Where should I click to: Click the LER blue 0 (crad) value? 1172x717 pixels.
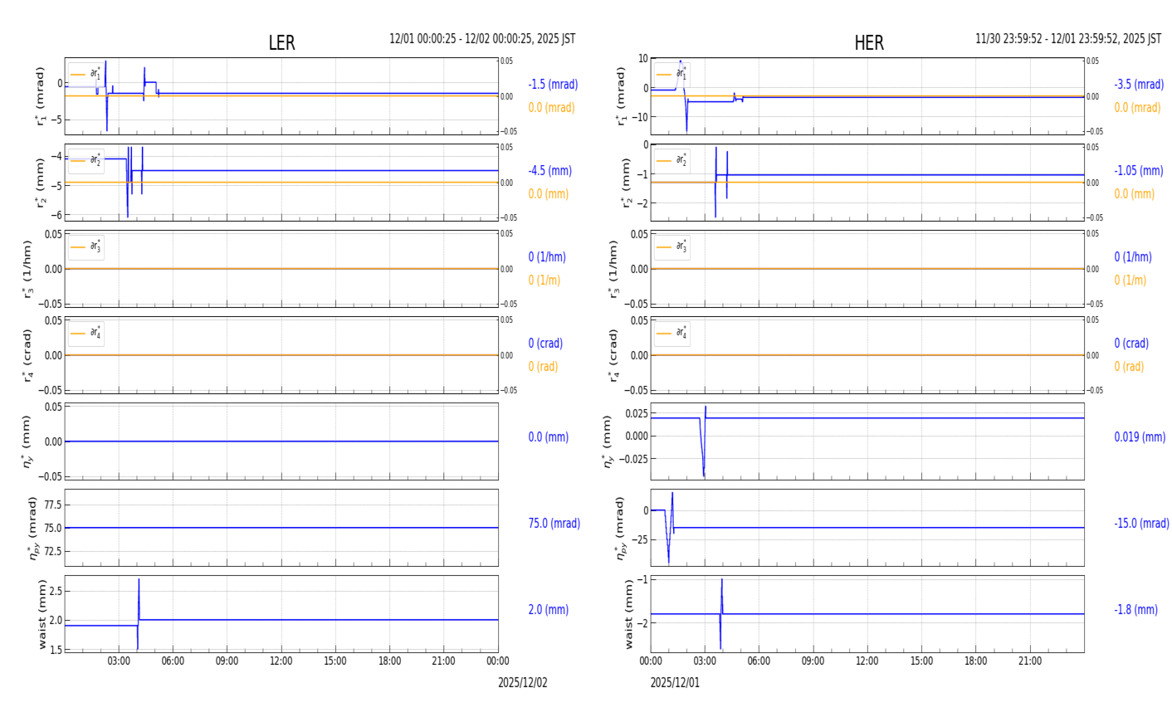click(545, 344)
